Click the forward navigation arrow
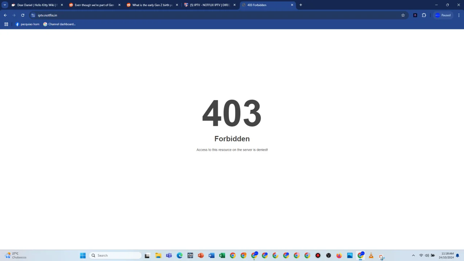Viewport: 464px width, 261px height. tap(14, 15)
